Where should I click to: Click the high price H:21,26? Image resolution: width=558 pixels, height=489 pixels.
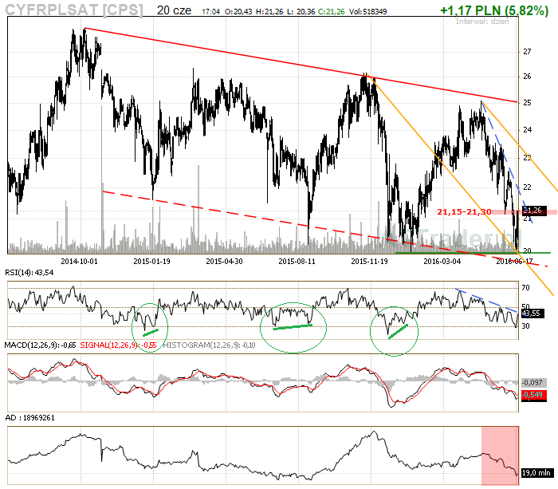[269, 12]
